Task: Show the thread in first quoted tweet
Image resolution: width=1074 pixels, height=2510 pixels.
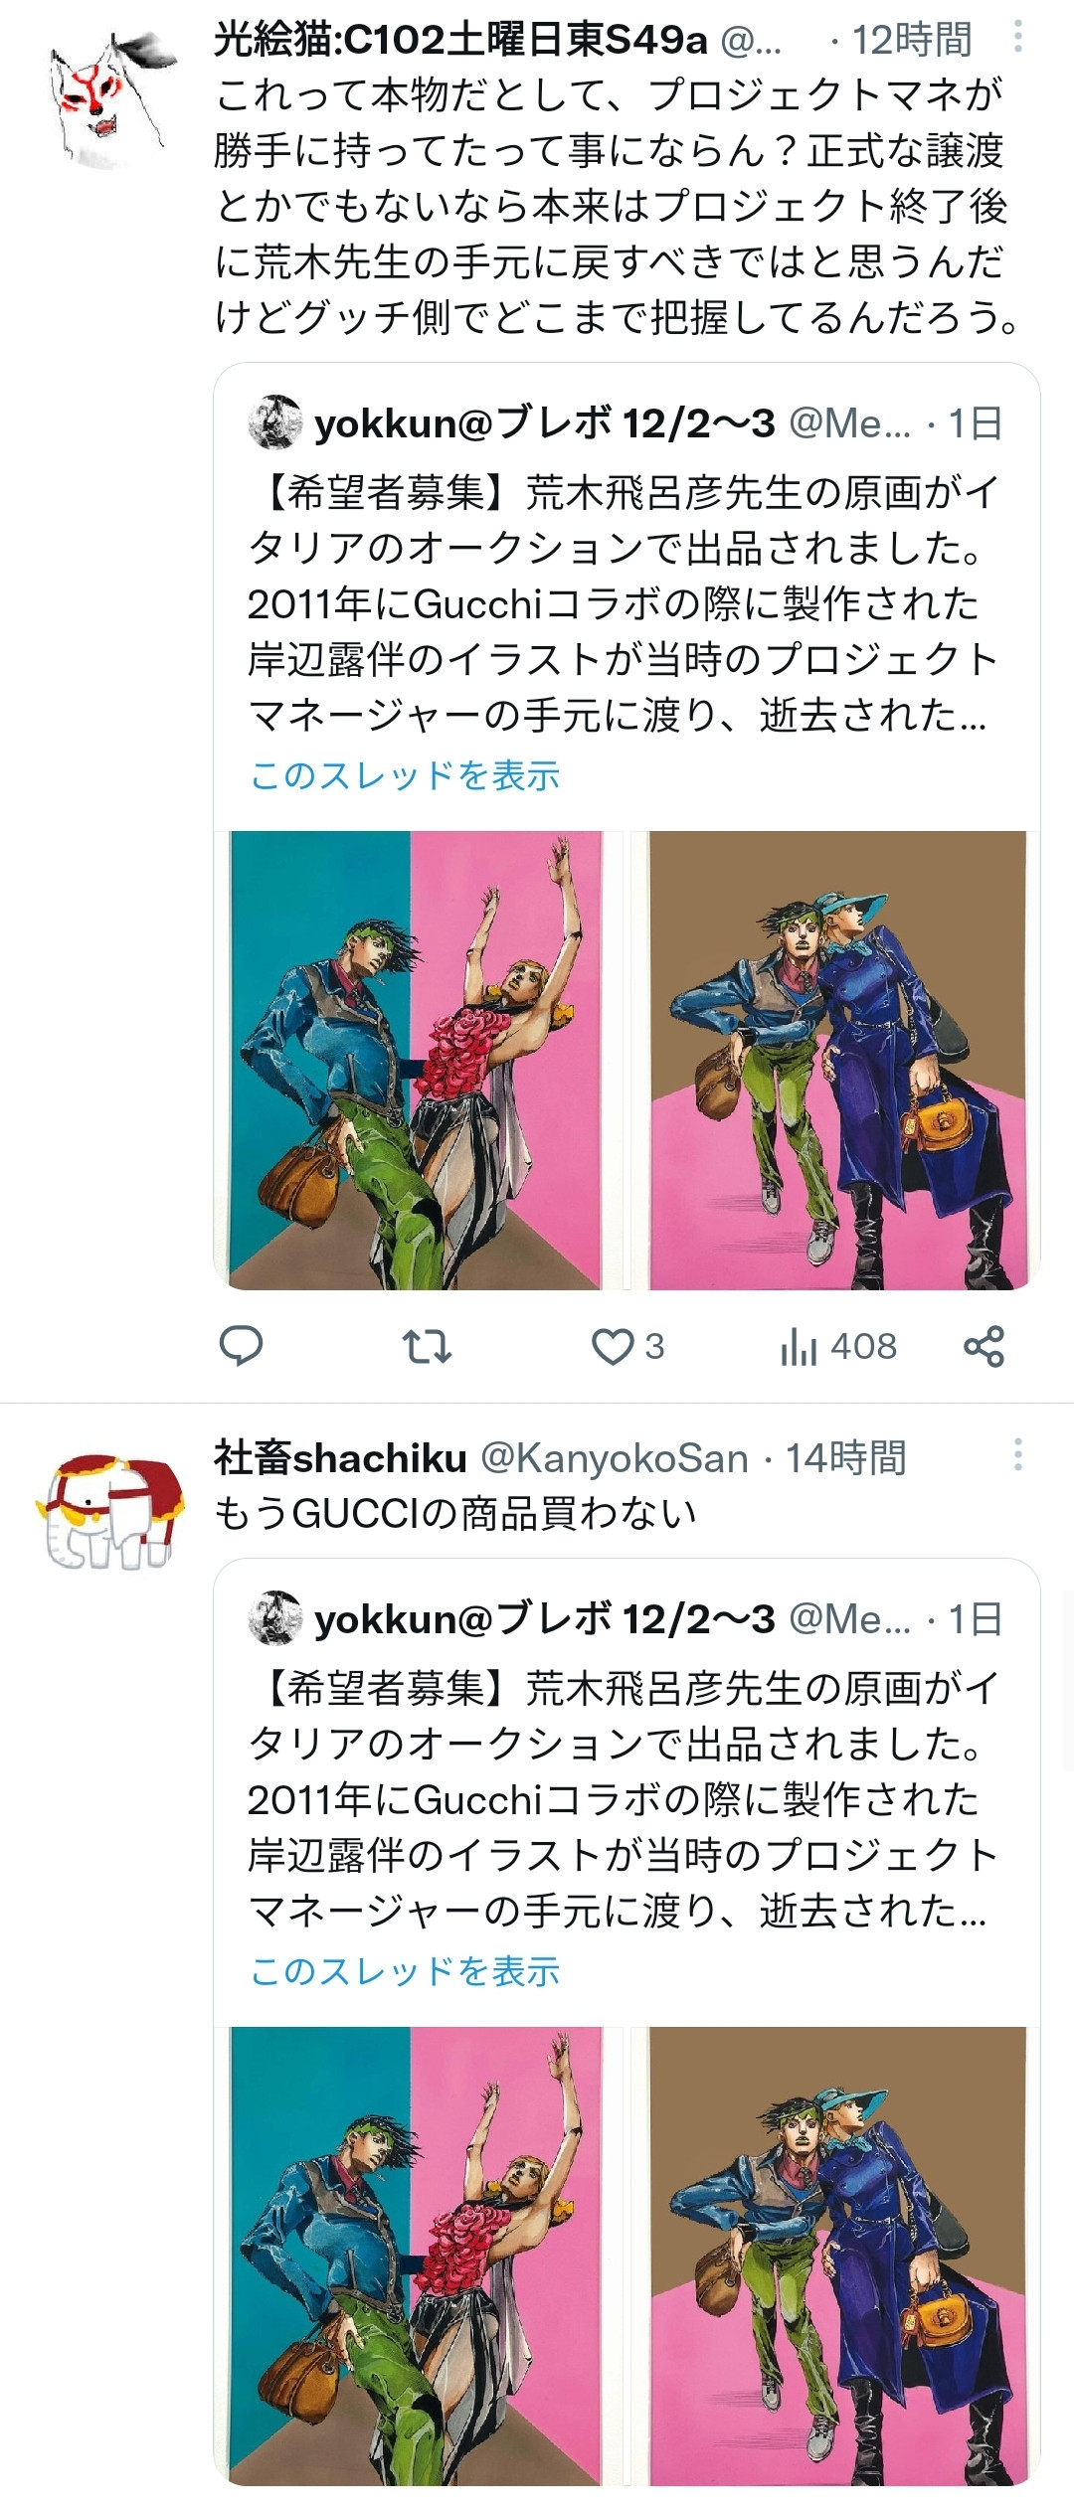Action: point(405,775)
